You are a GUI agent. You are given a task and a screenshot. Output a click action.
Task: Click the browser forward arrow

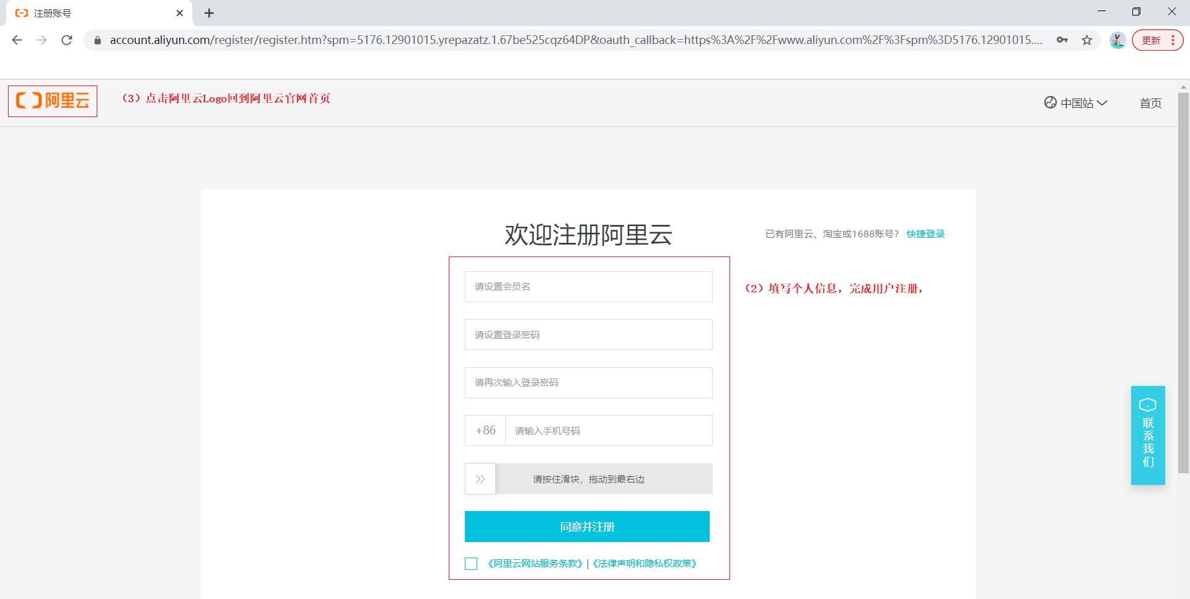[x=42, y=40]
